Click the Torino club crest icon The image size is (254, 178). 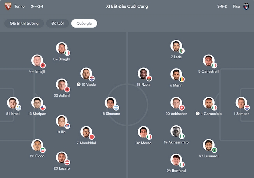pos(8,6)
